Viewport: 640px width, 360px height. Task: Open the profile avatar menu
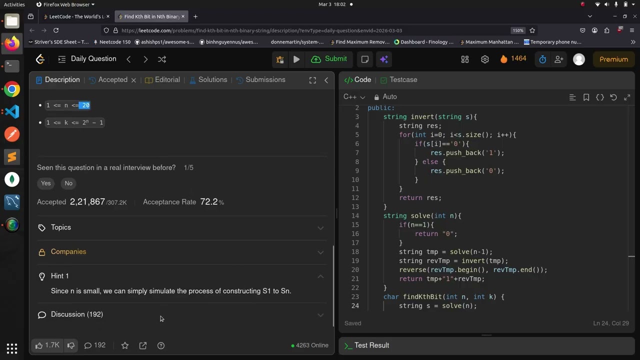pos(579,59)
